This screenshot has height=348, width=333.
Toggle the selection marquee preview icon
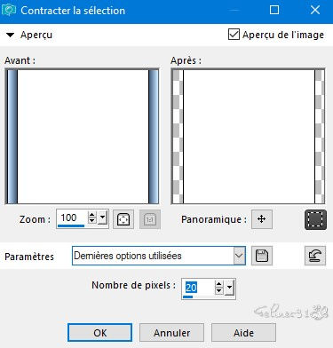point(315,219)
